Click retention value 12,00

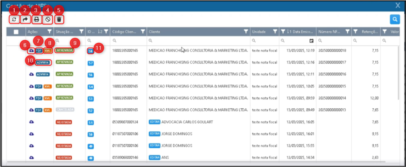(x=374, y=98)
